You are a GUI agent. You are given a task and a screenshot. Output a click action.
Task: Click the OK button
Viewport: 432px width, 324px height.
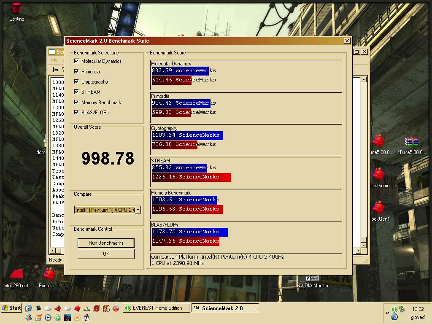(x=106, y=254)
